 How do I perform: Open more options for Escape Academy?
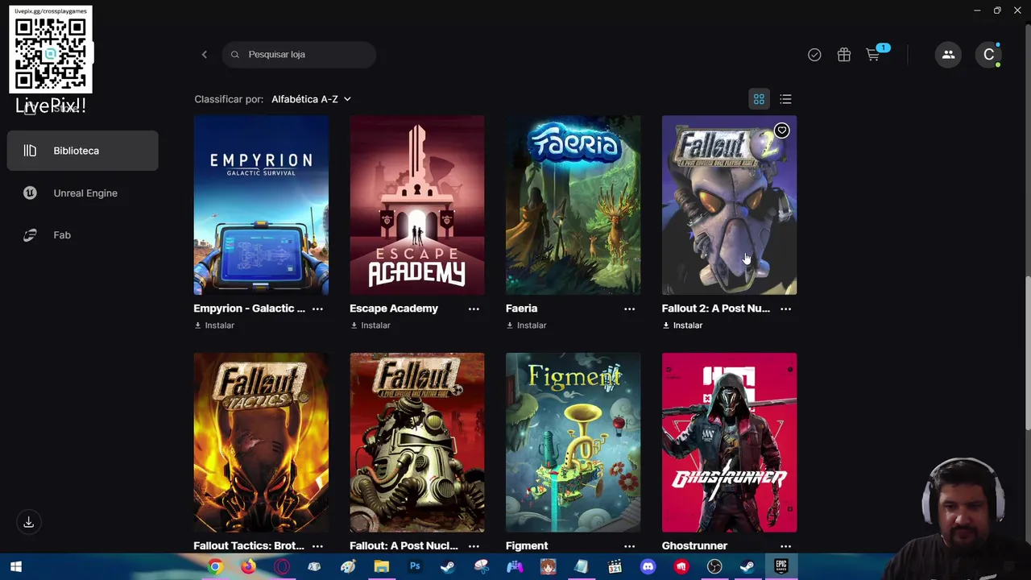[474, 309]
